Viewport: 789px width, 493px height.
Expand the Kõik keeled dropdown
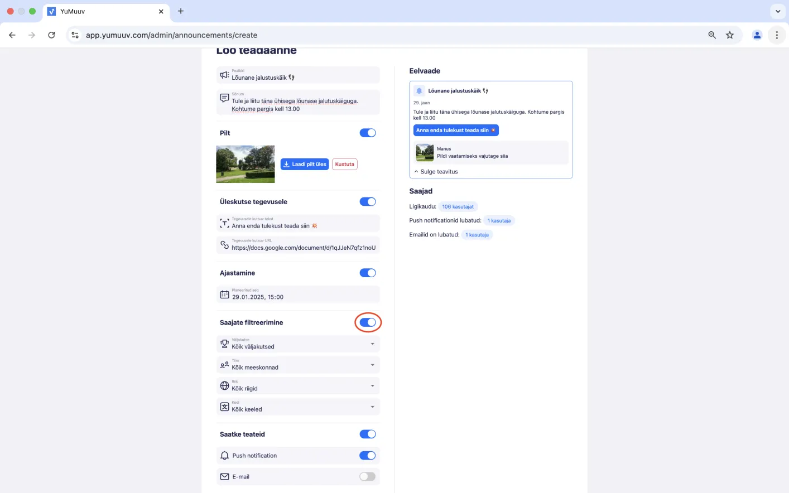(298, 407)
